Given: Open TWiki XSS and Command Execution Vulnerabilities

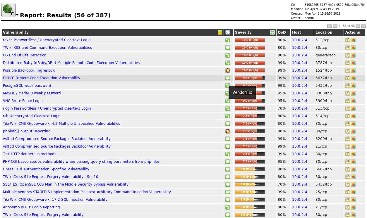Looking at the screenshot, I should [47, 48].
